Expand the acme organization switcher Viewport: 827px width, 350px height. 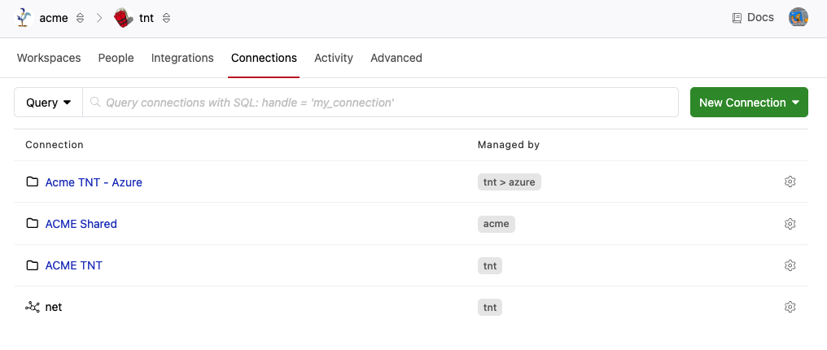80,18
